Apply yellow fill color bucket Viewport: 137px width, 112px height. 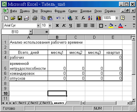pyautogui.click(x=111, y=26)
